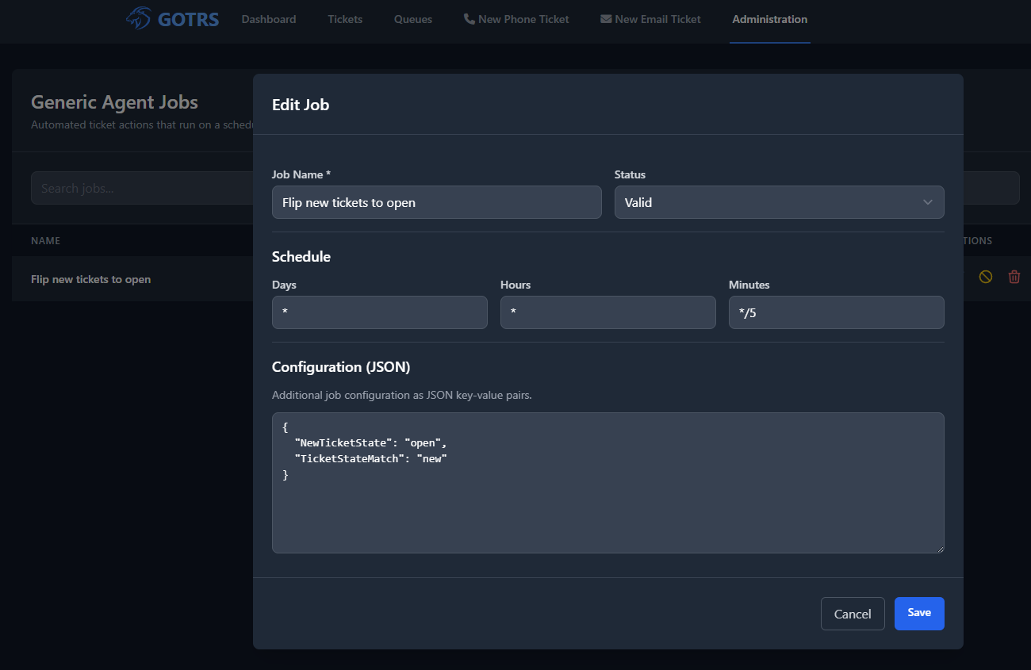This screenshot has width=1031, height=670.
Task: Open the Dashboard menu item
Action: coord(269,19)
